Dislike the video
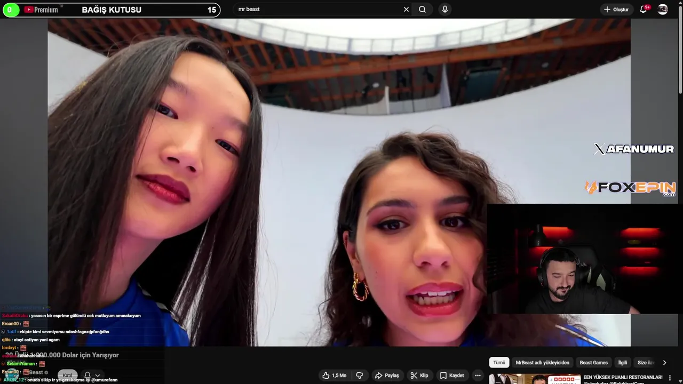Image resolution: width=683 pixels, height=384 pixels. [359, 375]
